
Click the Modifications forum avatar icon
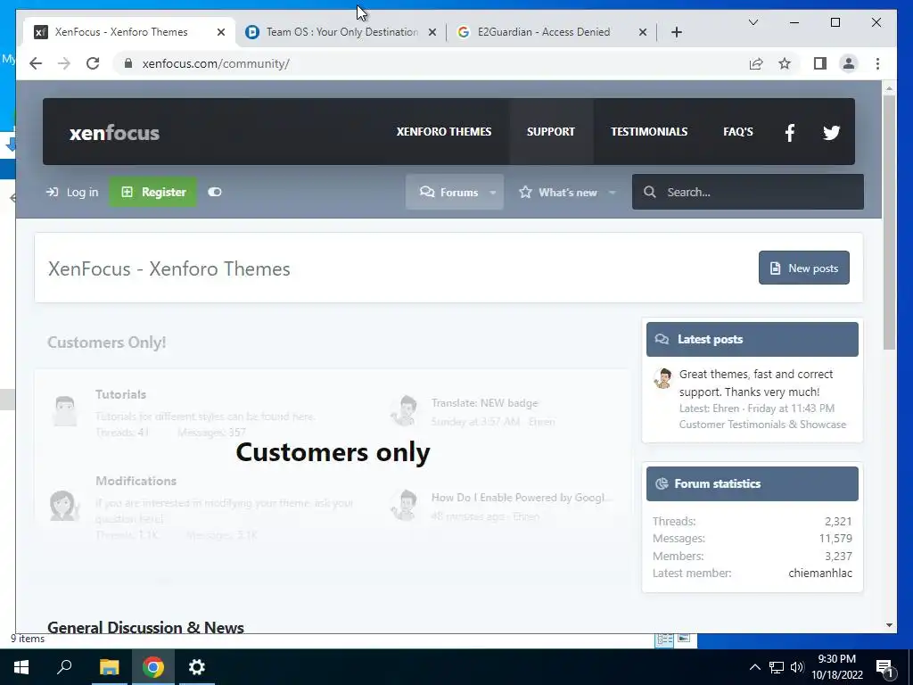click(64, 505)
